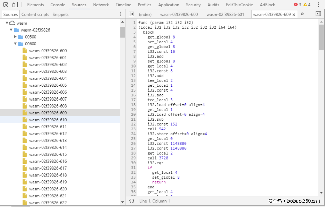Image resolution: width=325 pixels, height=207 pixels.
Task: Switch to the Network panel
Action: point(101,5)
